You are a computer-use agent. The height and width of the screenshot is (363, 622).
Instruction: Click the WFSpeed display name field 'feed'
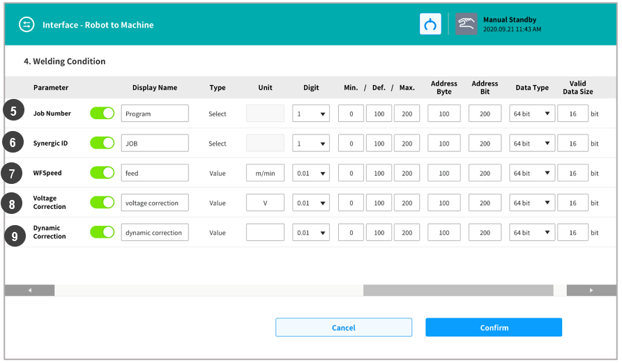[155, 173]
